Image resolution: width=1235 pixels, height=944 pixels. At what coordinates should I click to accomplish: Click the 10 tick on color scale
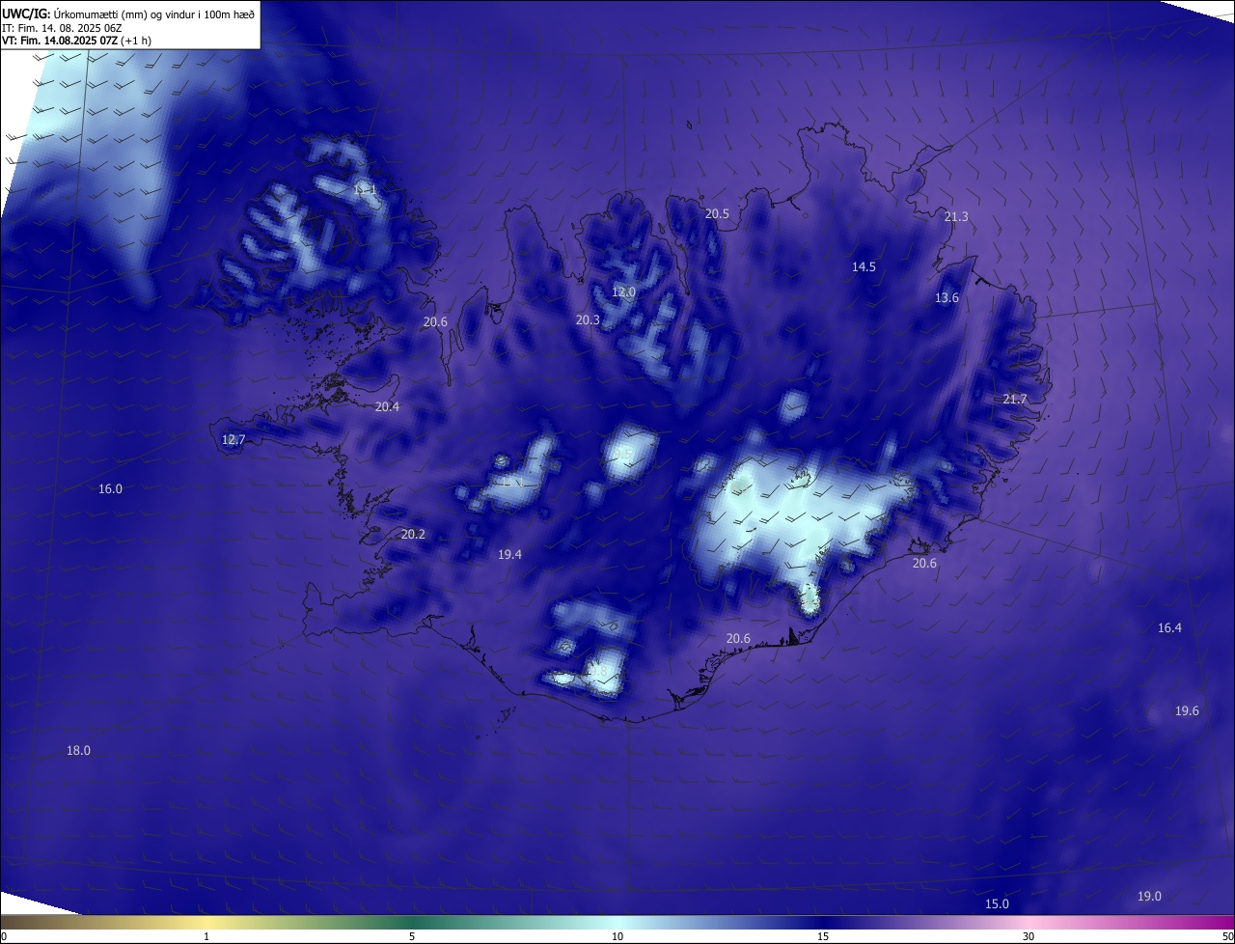[x=617, y=936]
